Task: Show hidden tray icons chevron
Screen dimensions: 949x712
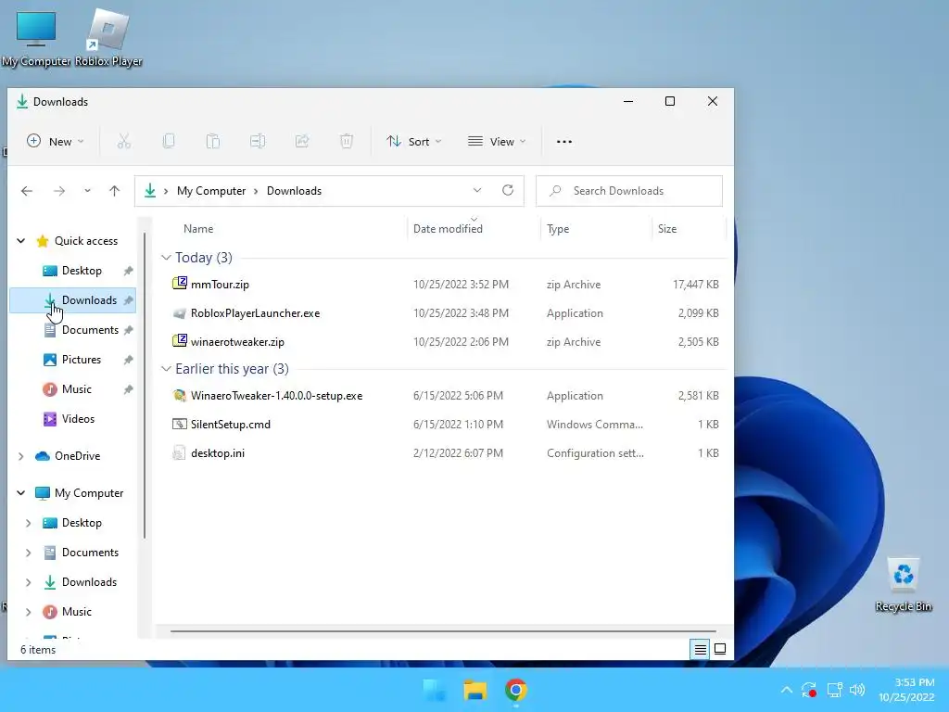Action: (x=786, y=690)
